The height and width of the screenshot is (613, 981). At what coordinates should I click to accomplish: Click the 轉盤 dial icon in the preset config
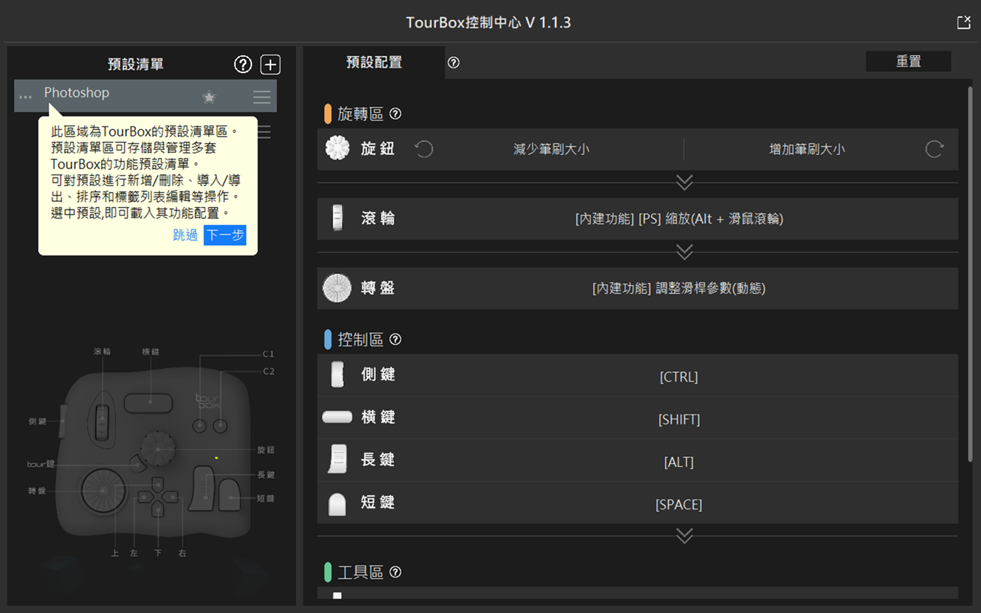click(337, 288)
